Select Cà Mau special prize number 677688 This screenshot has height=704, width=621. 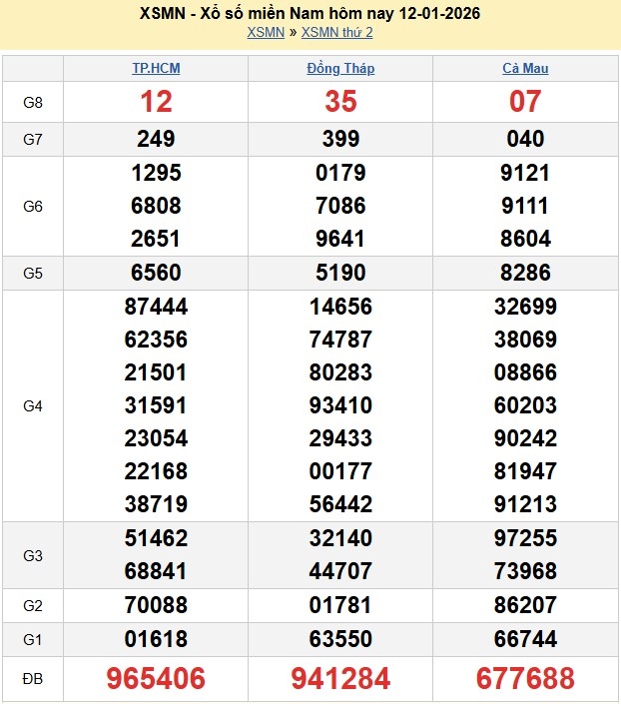(x=525, y=679)
